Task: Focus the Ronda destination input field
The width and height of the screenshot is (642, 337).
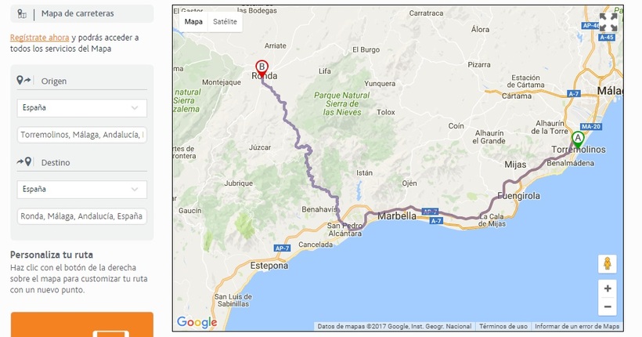Action: 82,216
